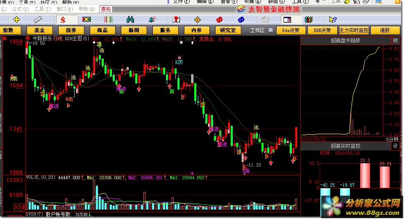Click the SVSH(7) indicator label

click(34, 214)
